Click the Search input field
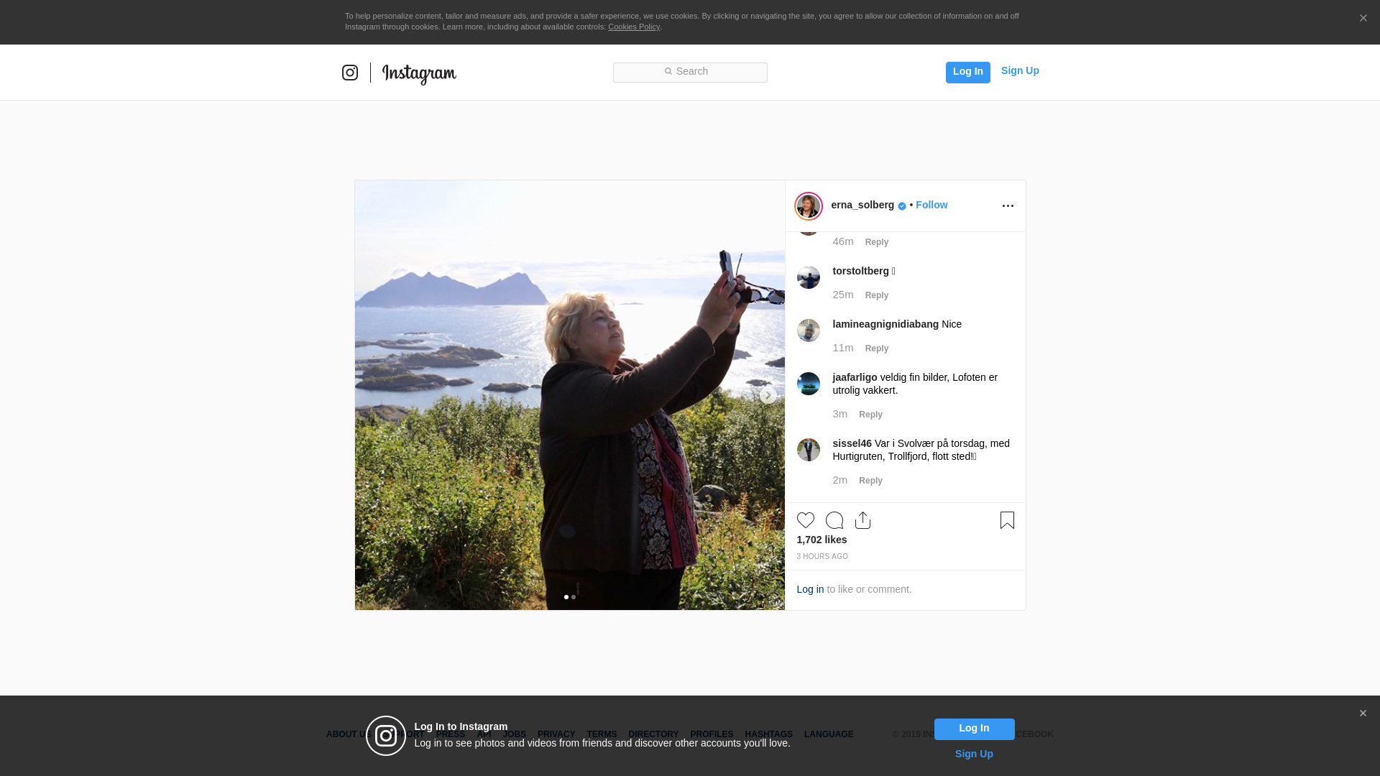Viewport: 1380px width, 776px height. point(690,72)
